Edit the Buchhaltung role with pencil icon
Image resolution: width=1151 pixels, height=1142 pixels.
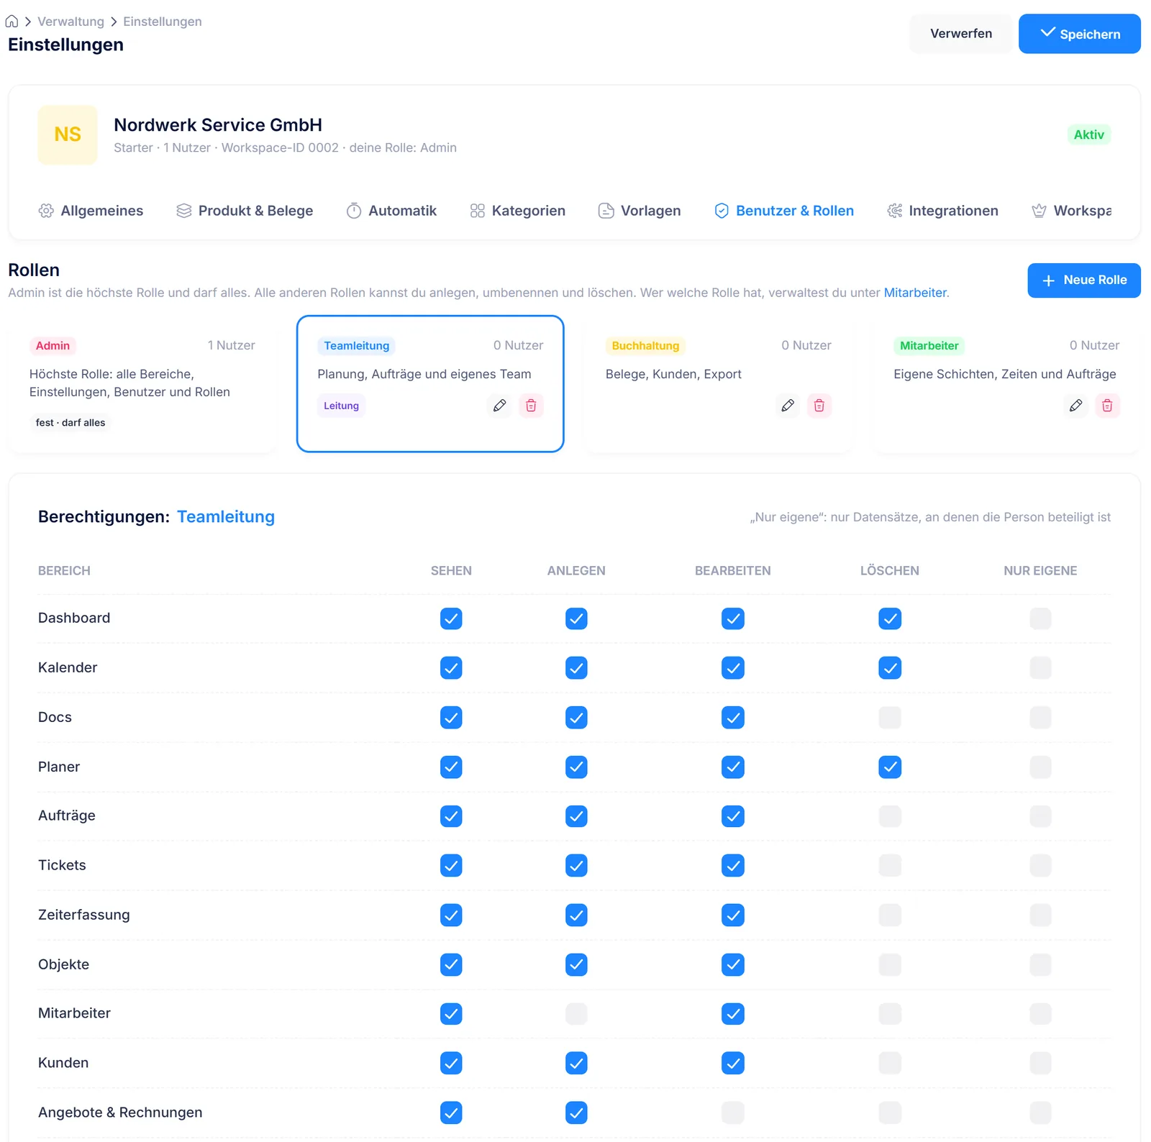pyautogui.click(x=788, y=406)
